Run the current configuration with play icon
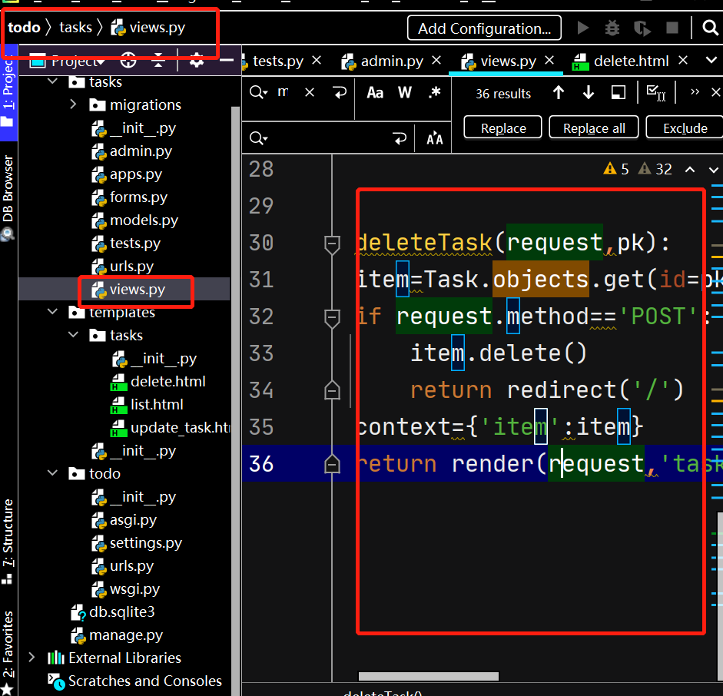 click(583, 28)
